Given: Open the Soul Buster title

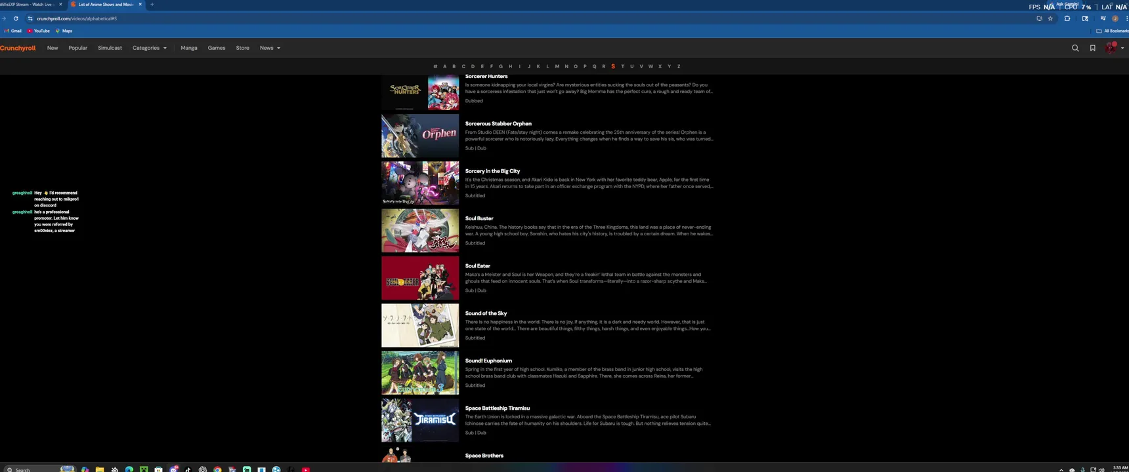Looking at the screenshot, I should [479, 218].
